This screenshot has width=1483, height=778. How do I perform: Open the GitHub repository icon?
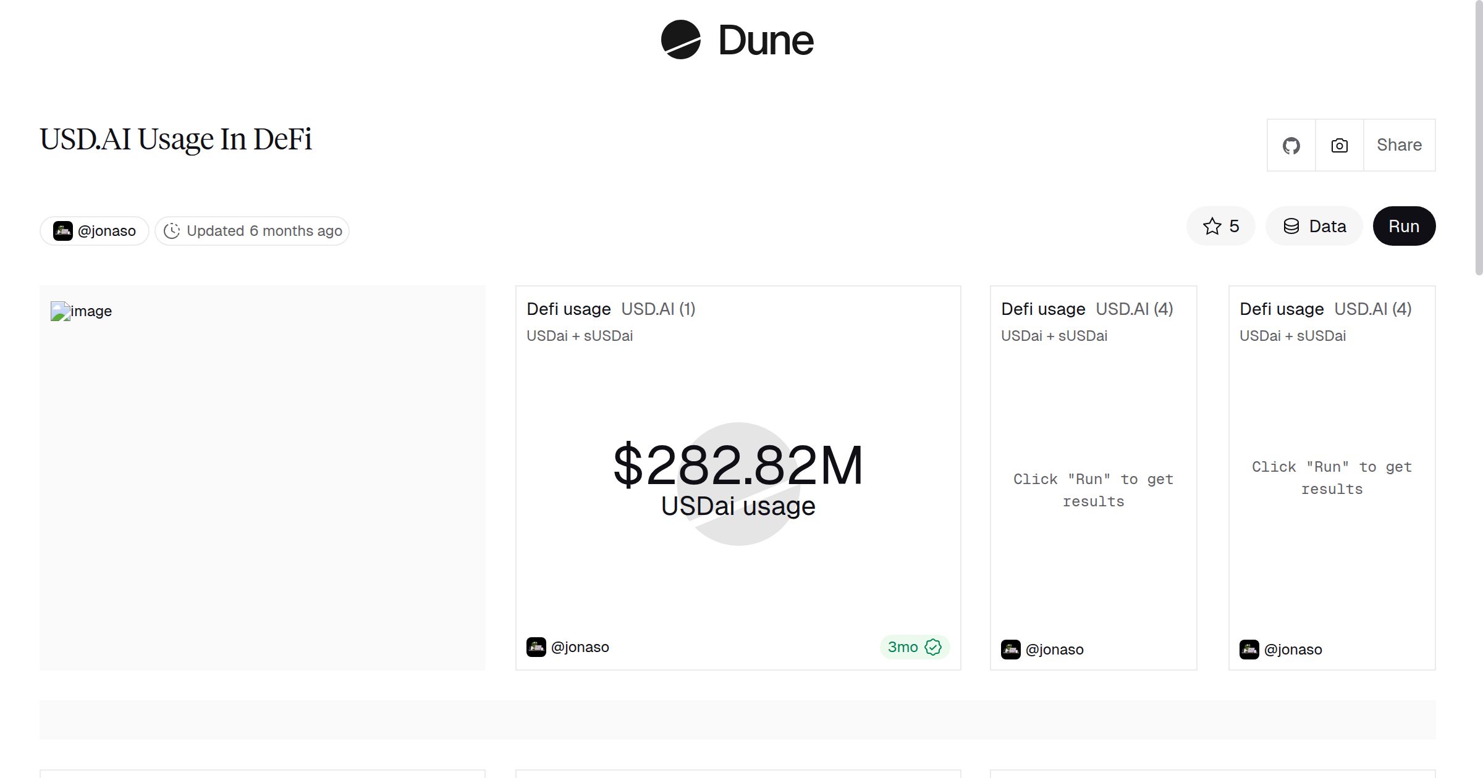coord(1291,144)
